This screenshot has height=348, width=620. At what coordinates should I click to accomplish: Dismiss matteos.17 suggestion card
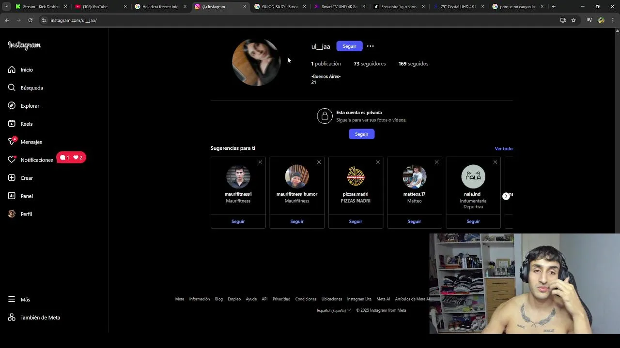tap(436, 162)
